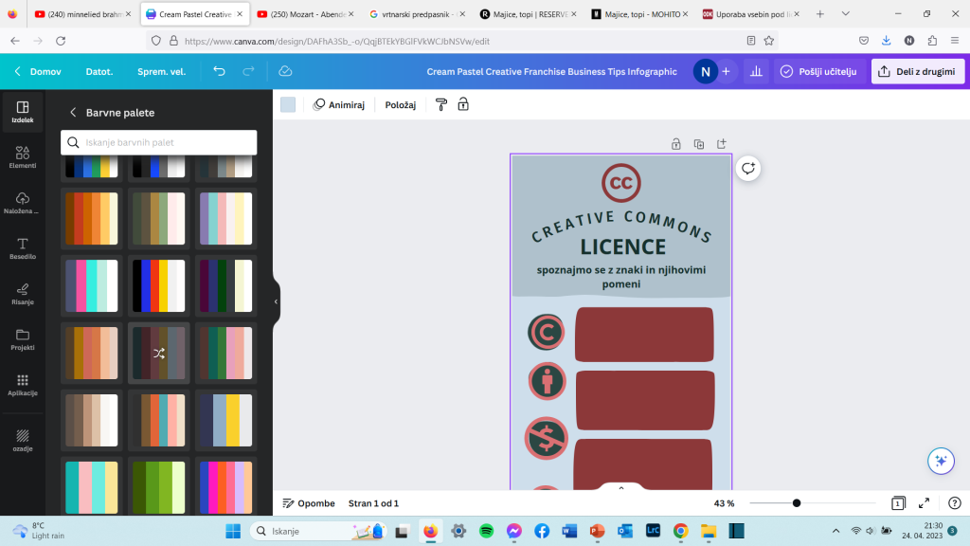Apply the pink-turquoise-mint palette
The image size is (970, 546).
pos(92,286)
